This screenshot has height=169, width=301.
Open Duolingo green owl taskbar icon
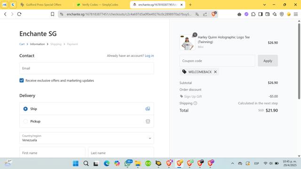pos(148,163)
